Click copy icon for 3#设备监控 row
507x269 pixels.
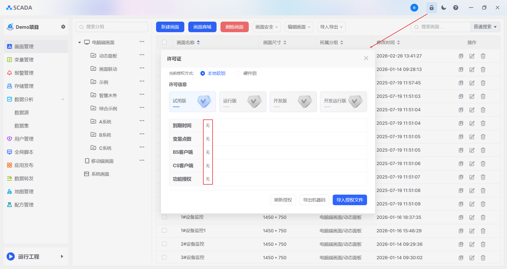point(461,258)
